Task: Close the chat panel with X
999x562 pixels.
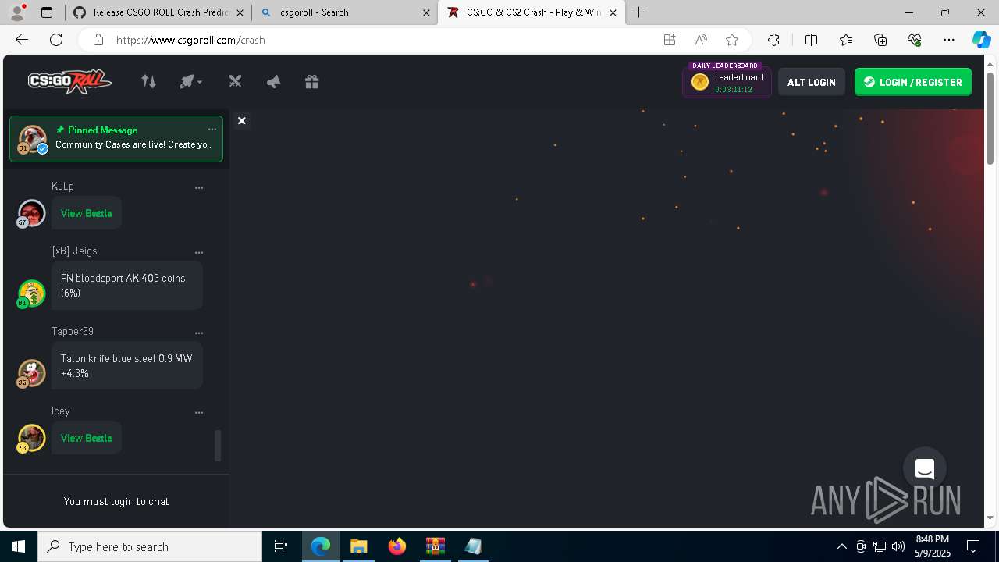Action: pyautogui.click(x=242, y=121)
